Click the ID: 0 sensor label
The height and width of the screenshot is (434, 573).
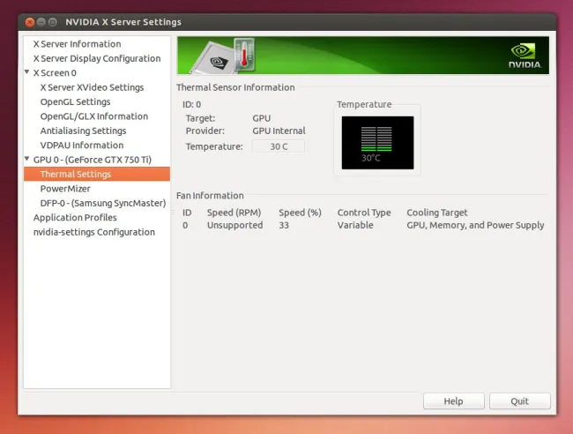pyautogui.click(x=192, y=105)
